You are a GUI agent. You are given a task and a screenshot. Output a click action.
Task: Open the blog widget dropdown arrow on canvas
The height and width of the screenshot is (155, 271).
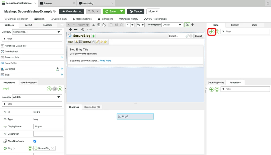click(x=69, y=34)
